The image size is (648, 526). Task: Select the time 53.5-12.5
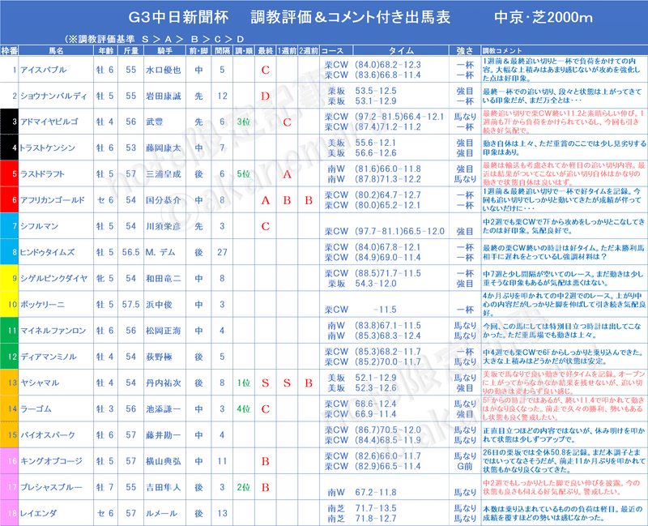(x=376, y=91)
